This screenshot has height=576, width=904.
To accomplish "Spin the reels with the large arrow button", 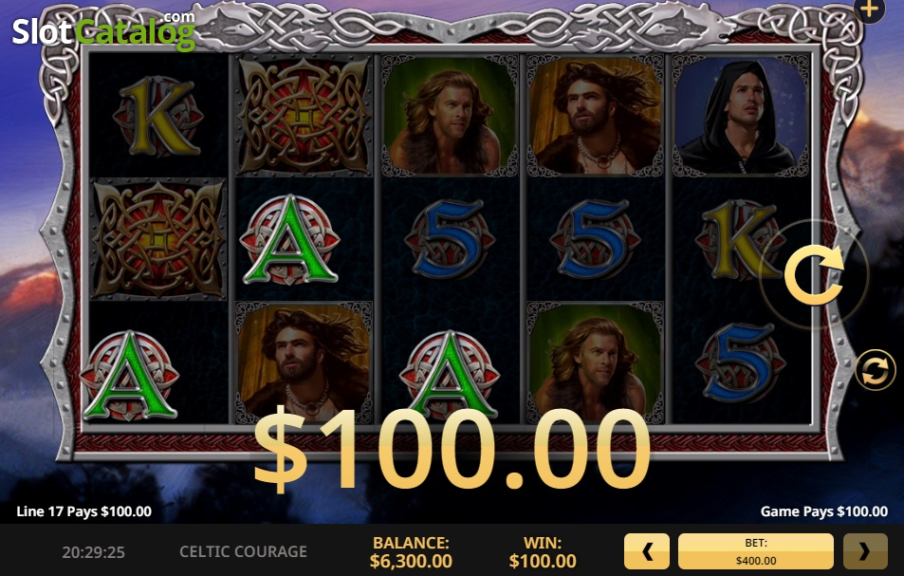I will point(814,274).
